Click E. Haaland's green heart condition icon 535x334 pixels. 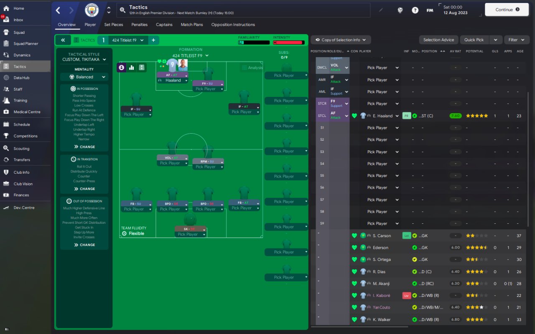tap(354, 116)
